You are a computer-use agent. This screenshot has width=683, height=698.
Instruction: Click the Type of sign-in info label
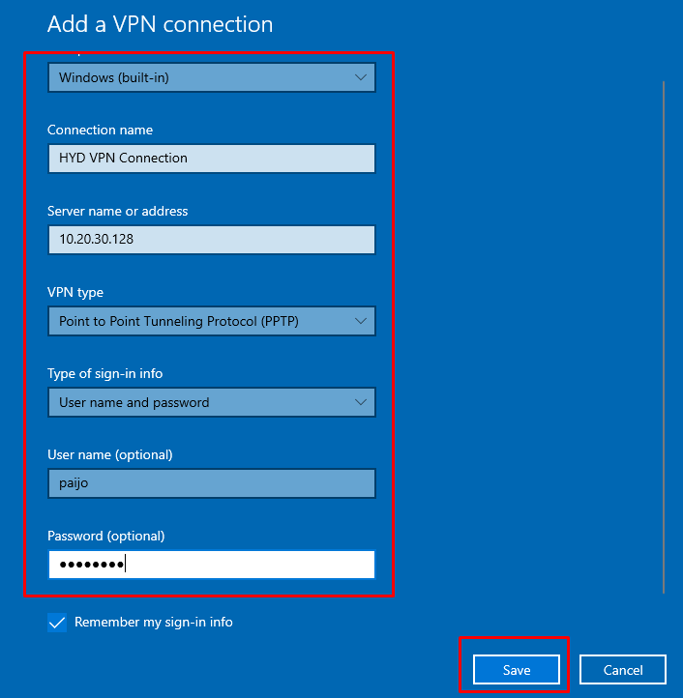point(111,373)
